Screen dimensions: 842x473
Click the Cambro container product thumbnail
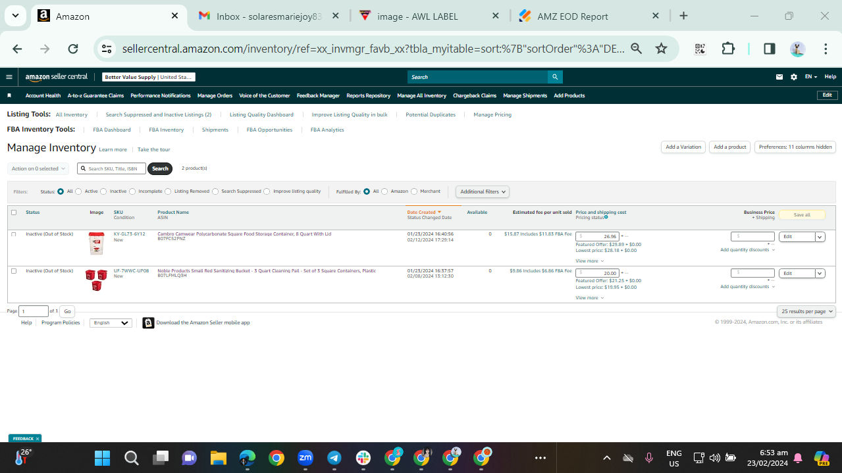(x=96, y=243)
